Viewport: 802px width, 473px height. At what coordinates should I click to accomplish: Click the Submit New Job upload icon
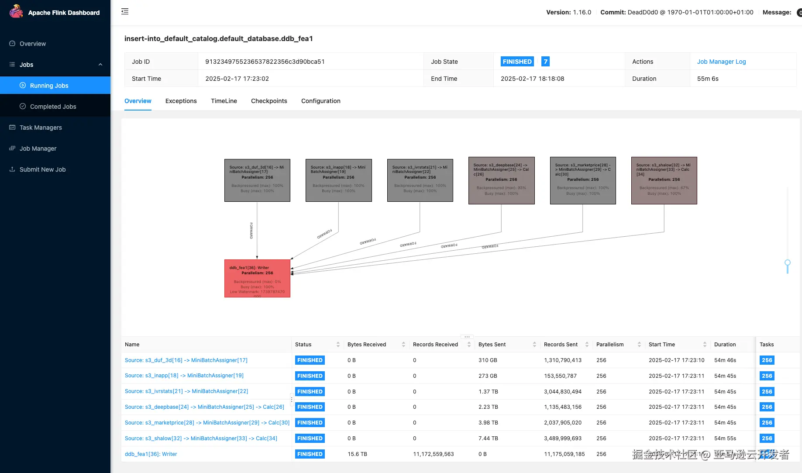[x=12, y=169]
